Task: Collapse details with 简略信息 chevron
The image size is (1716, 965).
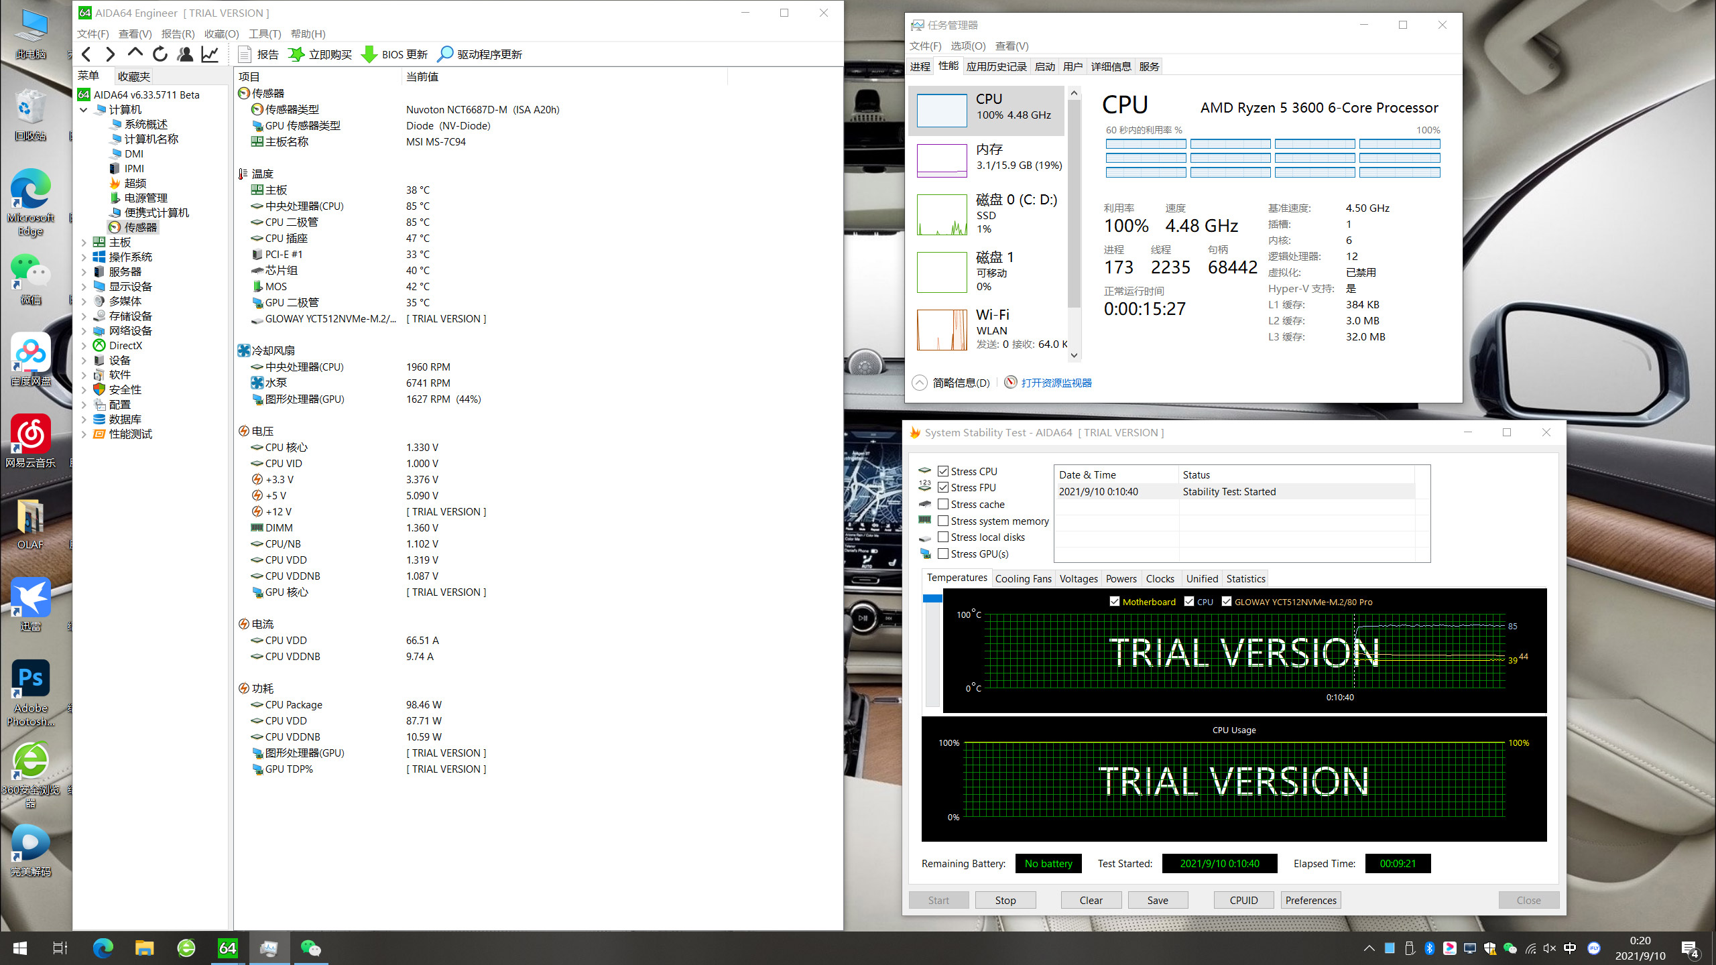Action: 920,383
